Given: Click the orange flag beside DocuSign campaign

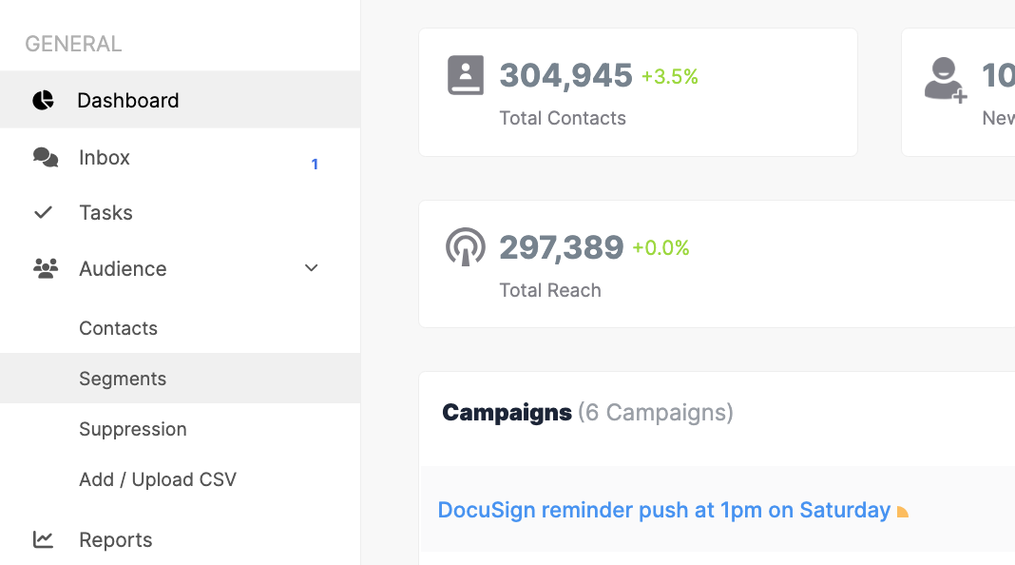Looking at the screenshot, I should pos(903,512).
